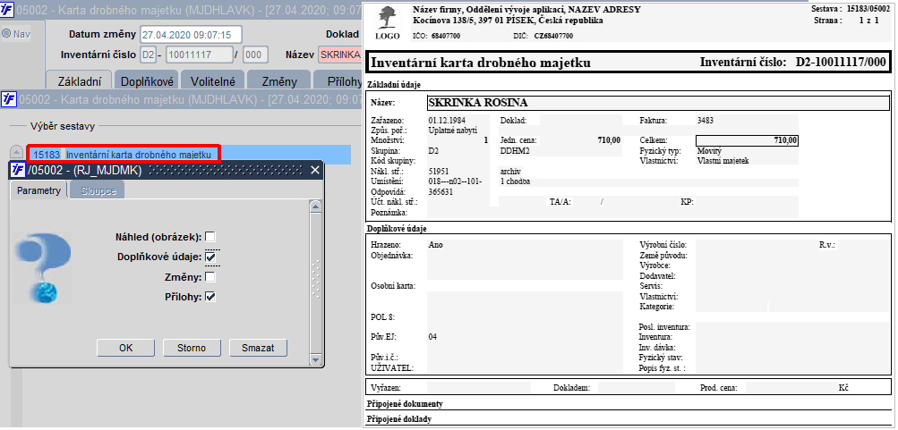Click the question mark help image
898x430 pixels.
click(43, 267)
